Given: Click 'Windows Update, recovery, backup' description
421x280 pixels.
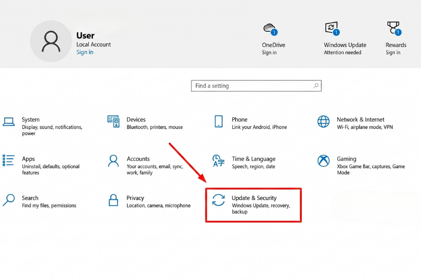Looking at the screenshot, I should point(261,209).
